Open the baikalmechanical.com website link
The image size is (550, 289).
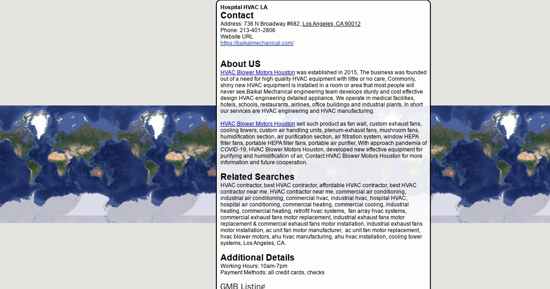tap(257, 43)
